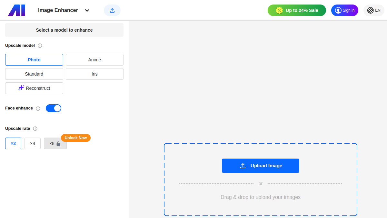Screen dimensions: 387x218
Task: Click the AI logo in the header
Action: (x=16, y=10)
